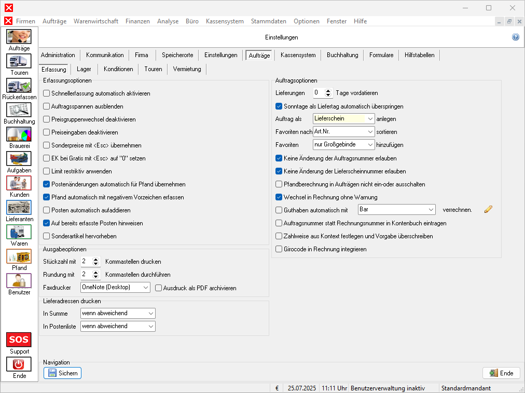Select the Brauerei sidebar icon
The image size is (525, 393).
tap(19, 134)
